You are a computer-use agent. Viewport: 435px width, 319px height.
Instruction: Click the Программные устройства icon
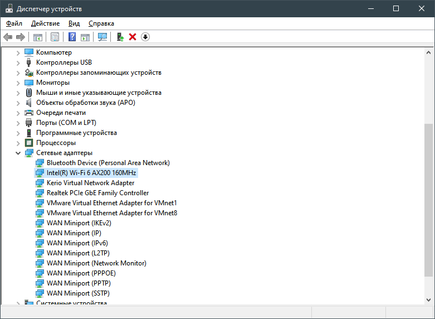[29, 133]
